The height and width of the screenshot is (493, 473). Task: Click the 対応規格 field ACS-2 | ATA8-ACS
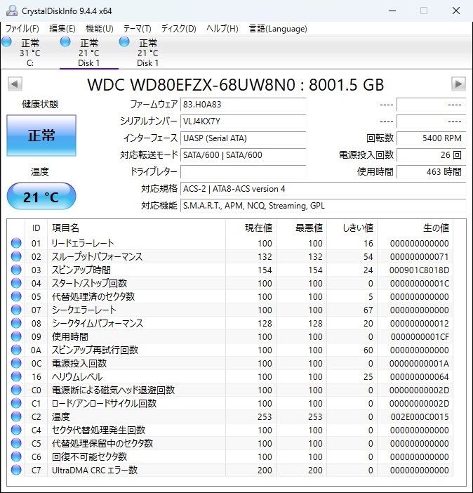[x=323, y=189]
